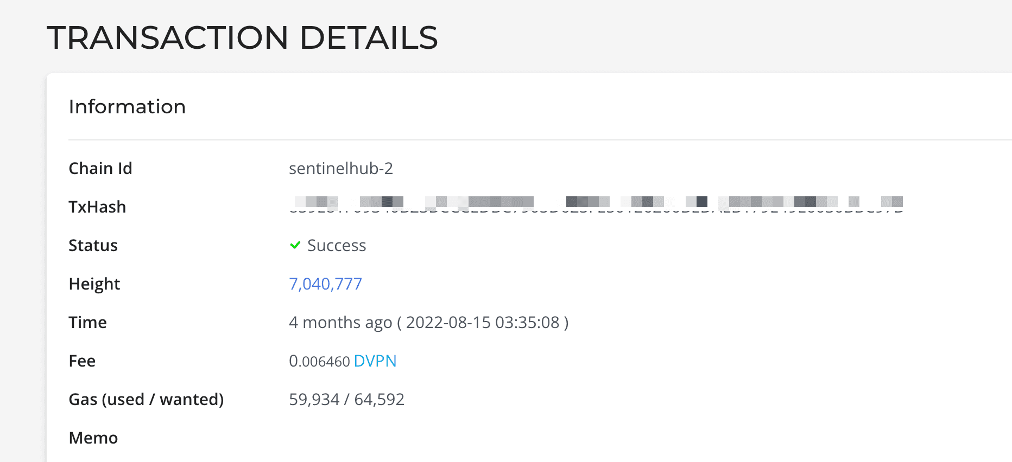
Task: Click the DVPN token link
Action: pyautogui.click(x=375, y=361)
